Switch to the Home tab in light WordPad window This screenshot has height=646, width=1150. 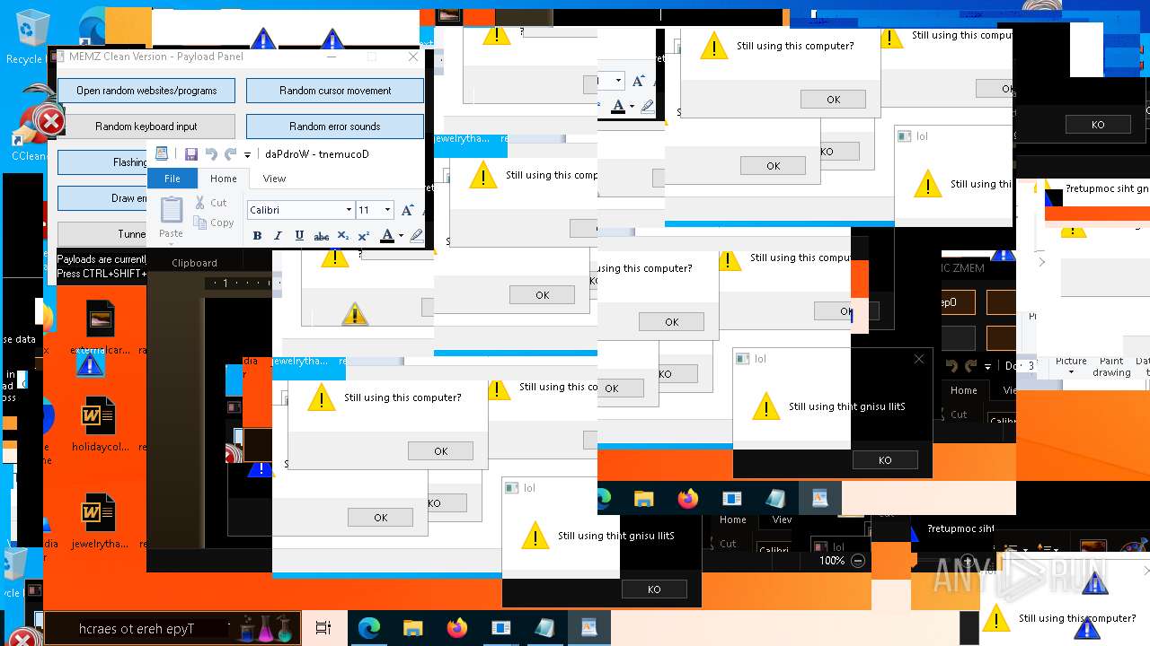pyautogui.click(x=224, y=179)
